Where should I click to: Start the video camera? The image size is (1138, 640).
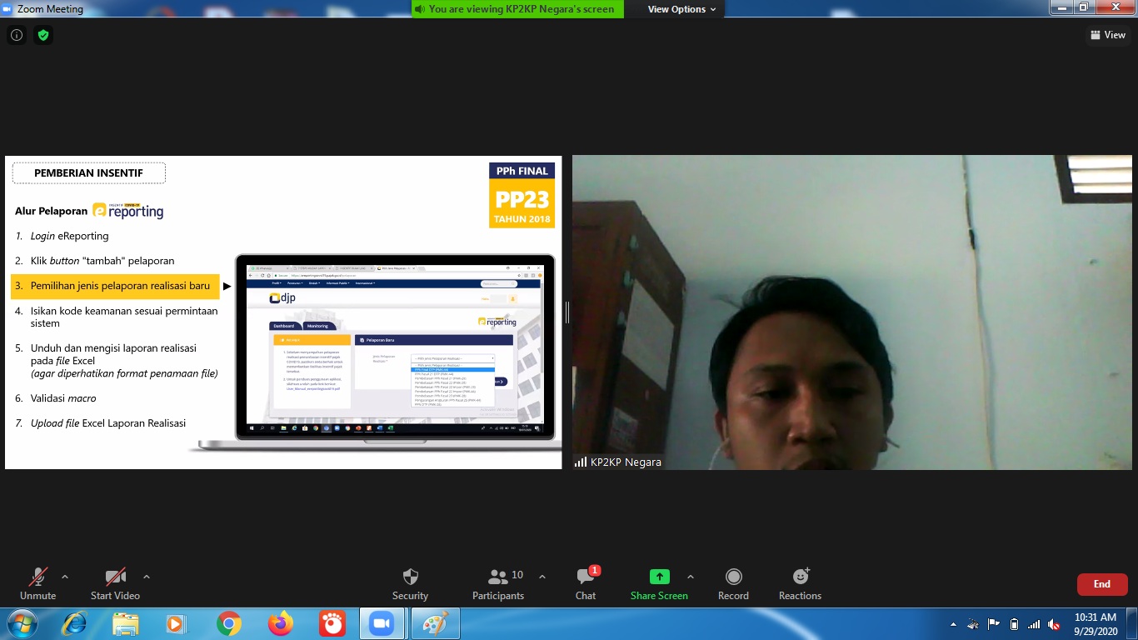tap(115, 577)
